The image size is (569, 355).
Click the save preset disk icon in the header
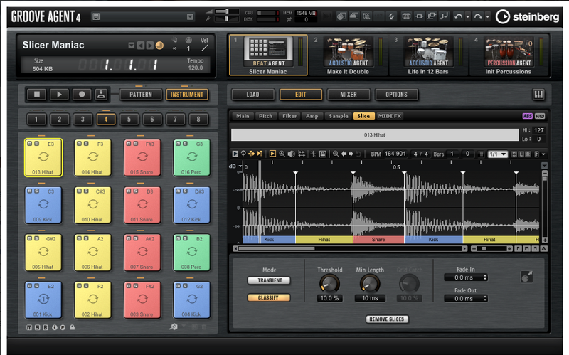click(96, 16)
